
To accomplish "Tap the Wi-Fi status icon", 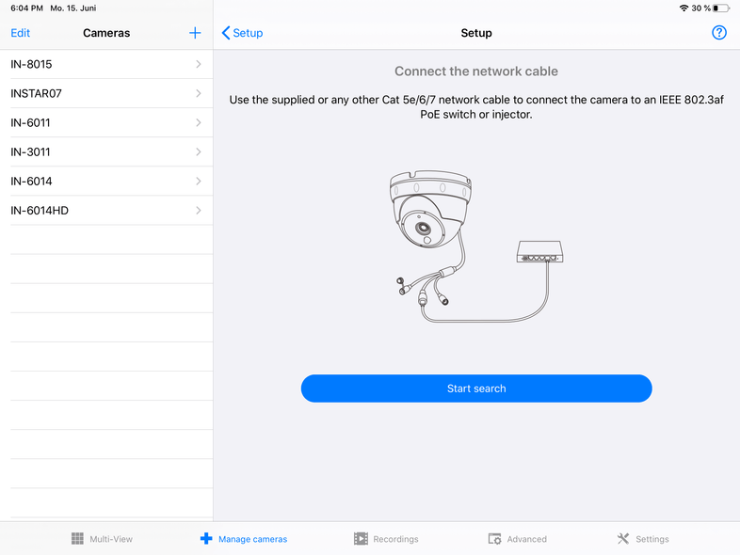I will pos(684,8).
